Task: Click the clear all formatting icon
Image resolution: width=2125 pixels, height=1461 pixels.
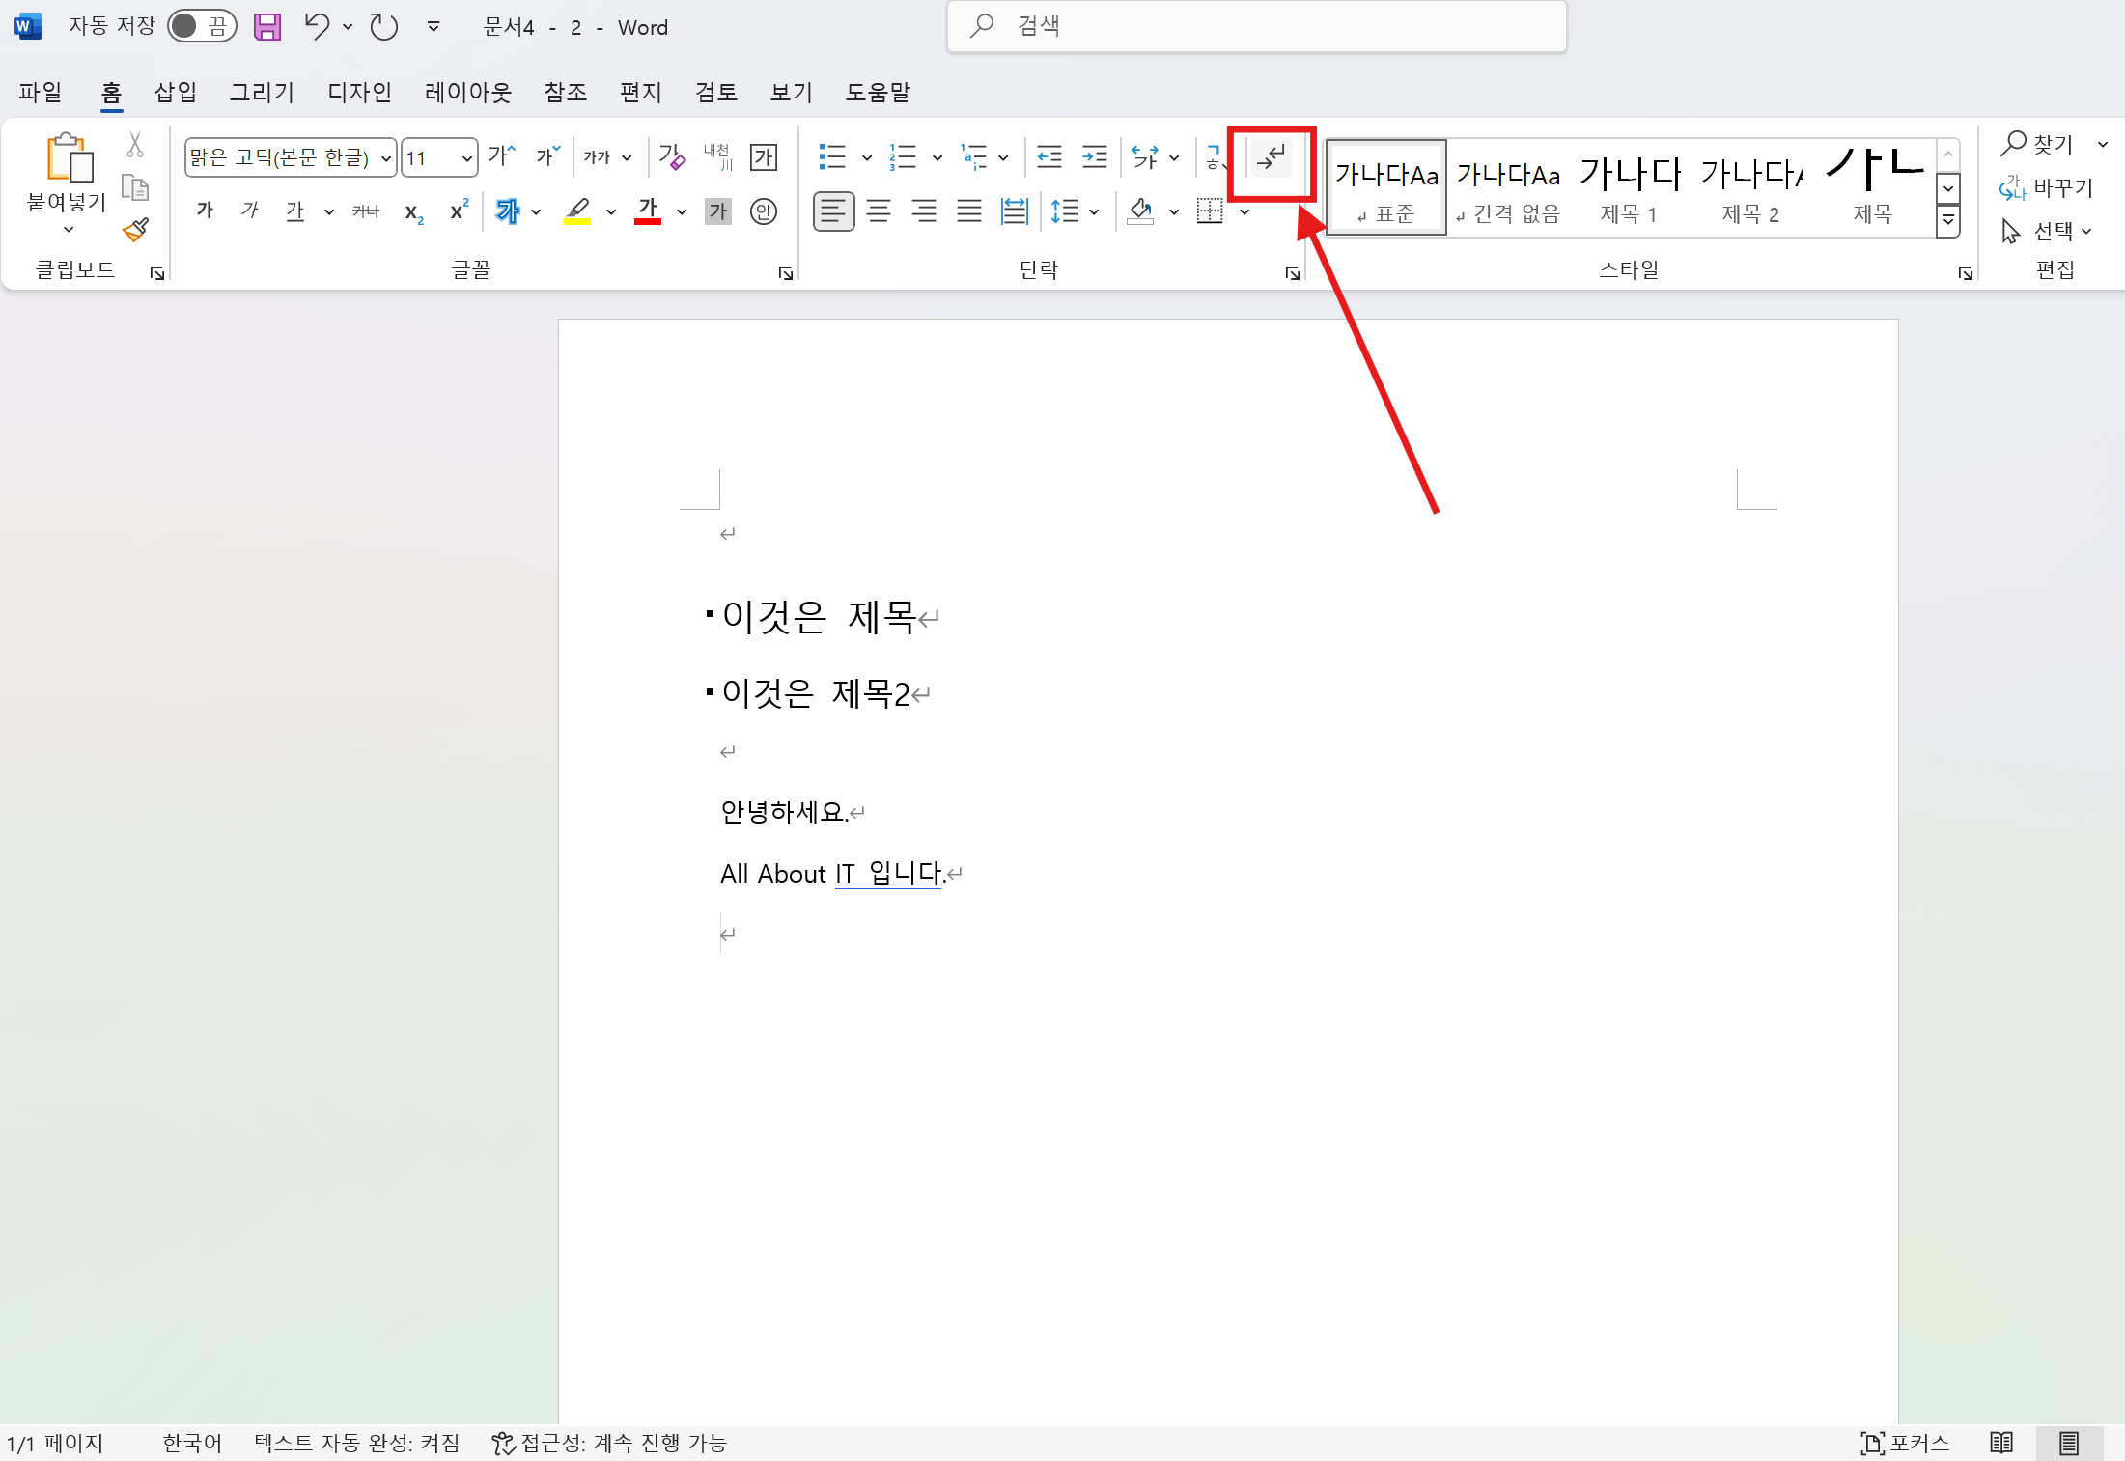Action: [x=672, y=157]
